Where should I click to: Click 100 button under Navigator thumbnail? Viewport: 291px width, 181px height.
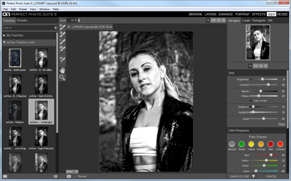click(x=256, y=66)
